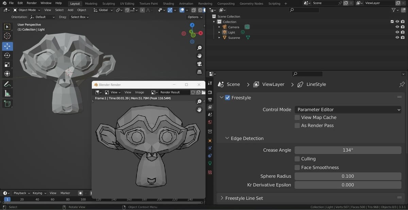Enable View Map Cache checkbox
Viewport: 408px width, 210px height.
click(297, 117)
